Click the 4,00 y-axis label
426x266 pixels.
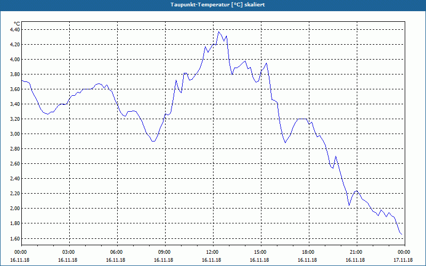pos(15,59)
